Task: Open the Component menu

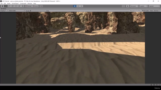Action: pyautogui.click(x=23, y=3)
